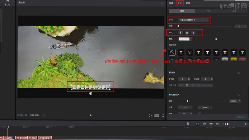This screenshot has height=140, width=249.
Task: Switch to the 朗读 tab
Action: [188, 3]
